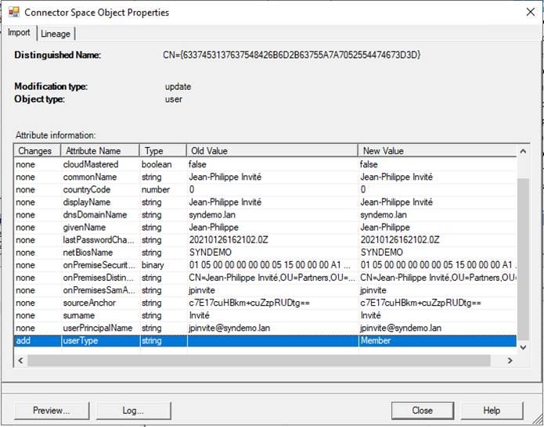Viewport: 544px width, 427px height.
Task: Switch to the Import tab
Action: (19, 33)
